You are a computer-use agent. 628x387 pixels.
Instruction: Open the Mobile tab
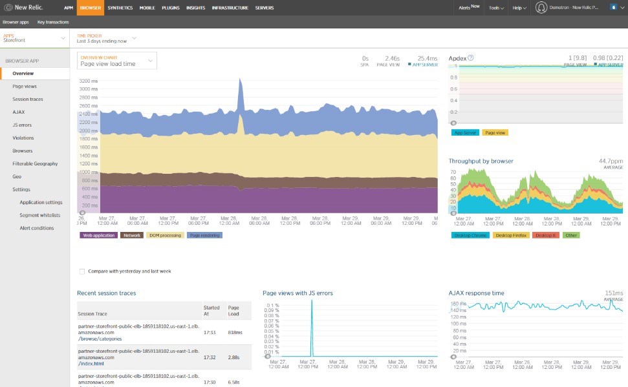[147, 8]
